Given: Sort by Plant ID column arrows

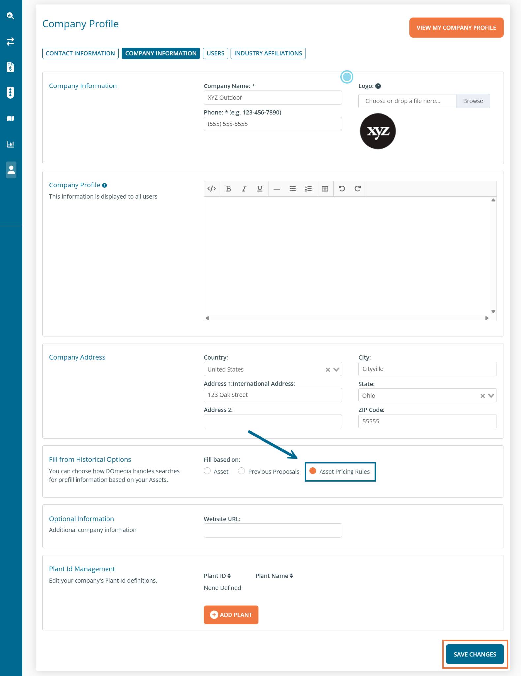Looking at the screenshot, I should tap(229, 576).
